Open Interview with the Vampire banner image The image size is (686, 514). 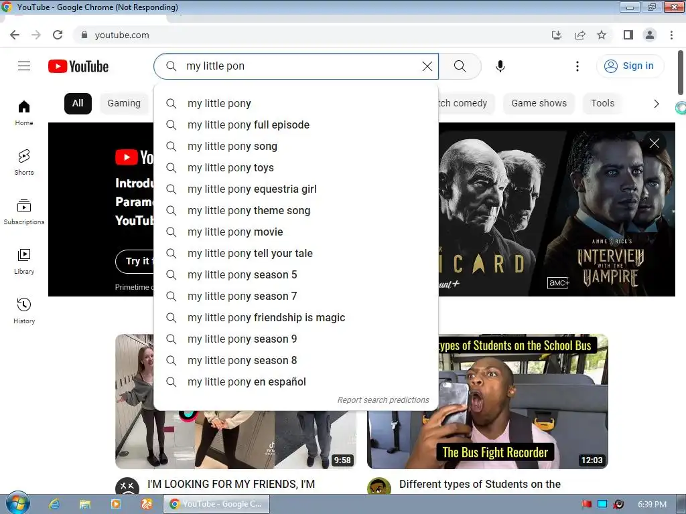point(609,209)
